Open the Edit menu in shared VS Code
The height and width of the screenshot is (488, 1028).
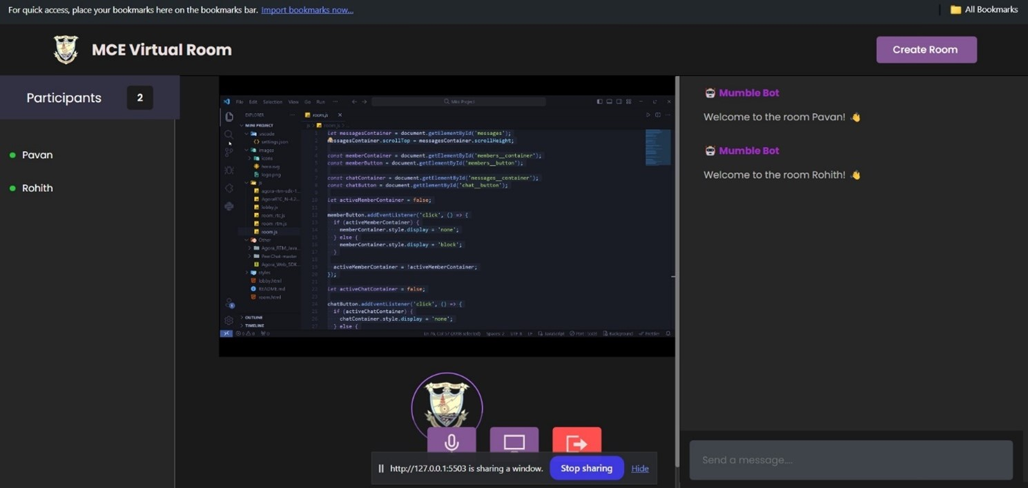253,101
